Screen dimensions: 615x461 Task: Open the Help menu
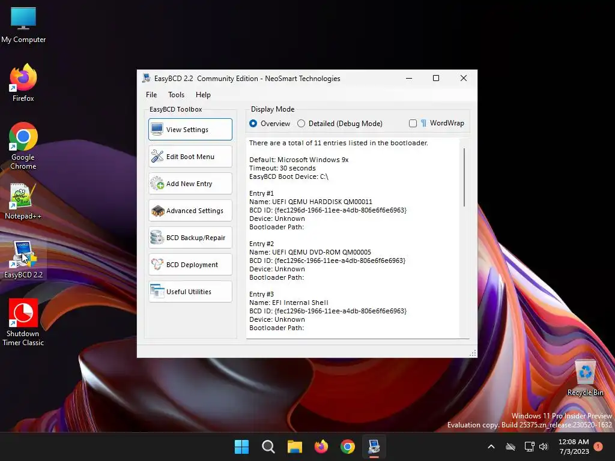[x=203, y=94]
